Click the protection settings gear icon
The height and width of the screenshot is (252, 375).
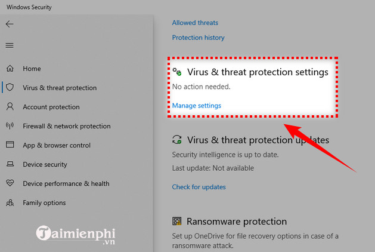coord(177,72)
